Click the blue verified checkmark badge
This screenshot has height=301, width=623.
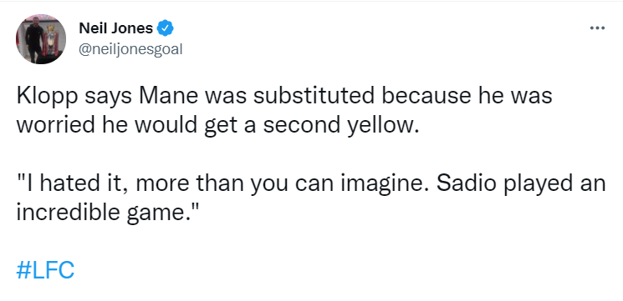pos(166,28)
